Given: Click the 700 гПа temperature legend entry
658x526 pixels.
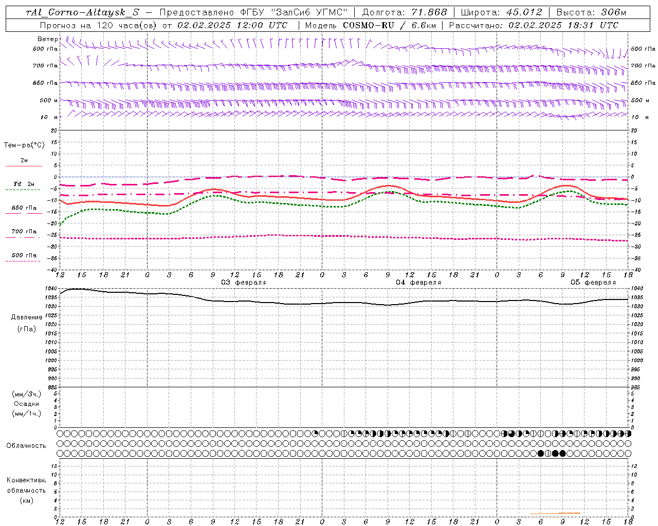Looking at the screenshot, I should [x=24, y=232].
